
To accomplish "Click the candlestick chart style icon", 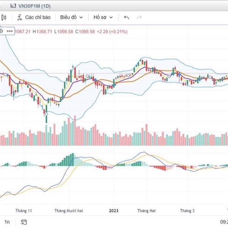I will pos(4,17).
